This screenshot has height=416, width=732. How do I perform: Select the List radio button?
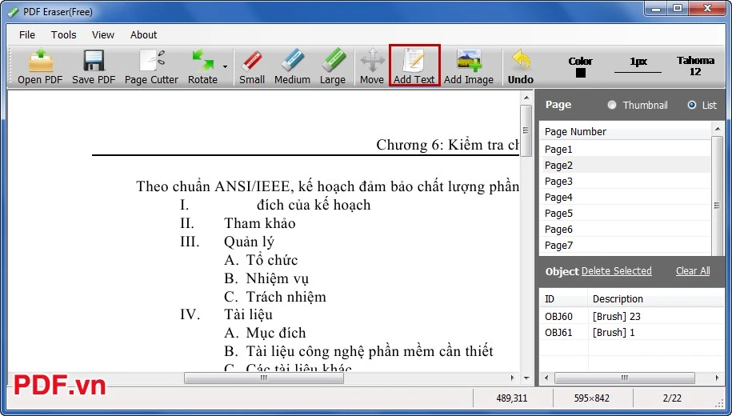tap(692, 105)
